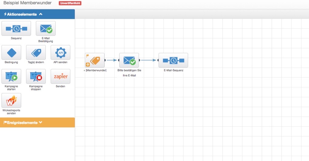
Task: Click the input connector dot of E-Mail-Sequenz node
Action: [x=158, y=60]
